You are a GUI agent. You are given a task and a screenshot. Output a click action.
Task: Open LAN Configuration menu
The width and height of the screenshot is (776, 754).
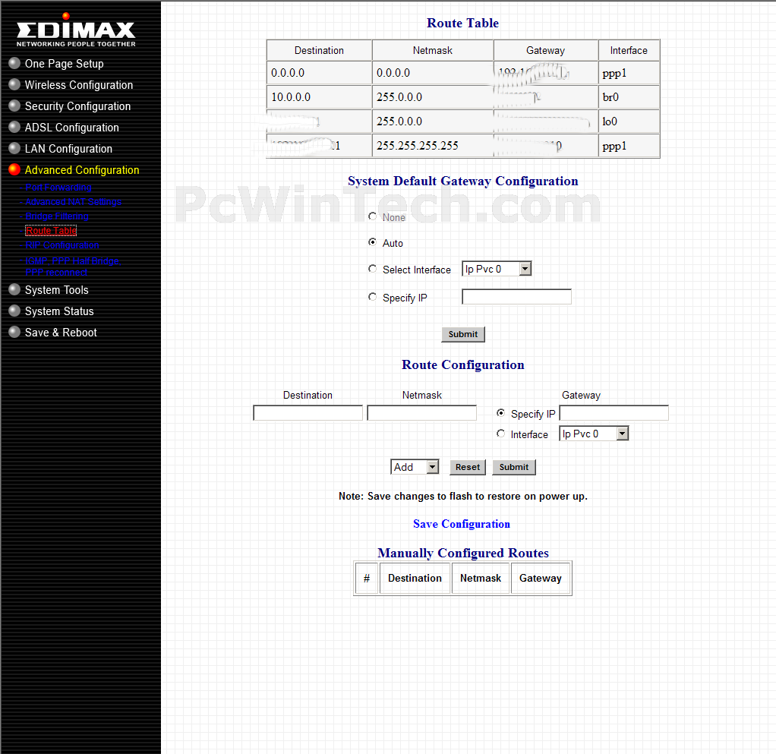click(68, 149)
